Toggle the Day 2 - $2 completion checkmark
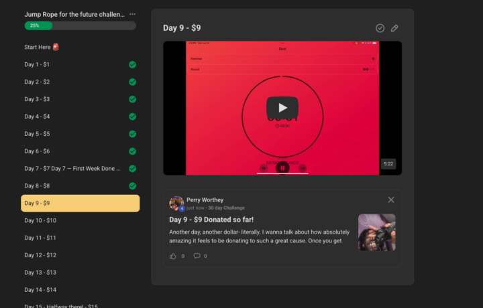The height and width of the screenshot is (308, 483). pyautogui.click(x=132, y=82)
